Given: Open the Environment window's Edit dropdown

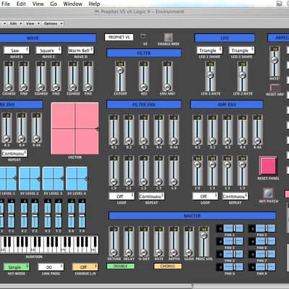Looking at the screenshot, I should point(16,23).
